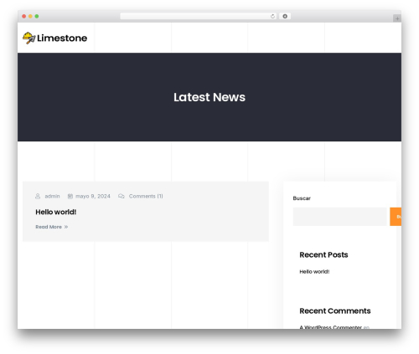
Task: Open the Hello world! post title
Action: (56, 212)
